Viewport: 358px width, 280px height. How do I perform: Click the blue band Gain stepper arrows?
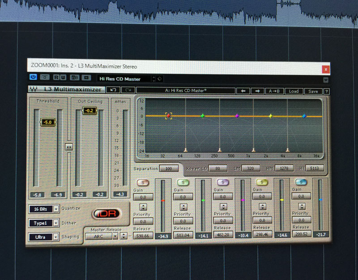tap(302, 206)
